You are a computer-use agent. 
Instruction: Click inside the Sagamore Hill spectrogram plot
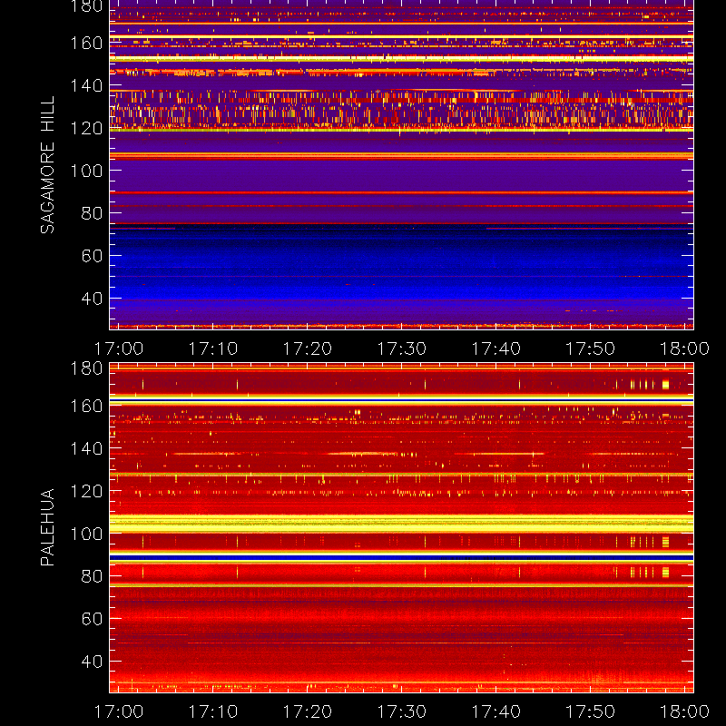point(401,165)
